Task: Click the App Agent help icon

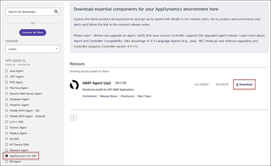Action: click(x=24, y=60)
